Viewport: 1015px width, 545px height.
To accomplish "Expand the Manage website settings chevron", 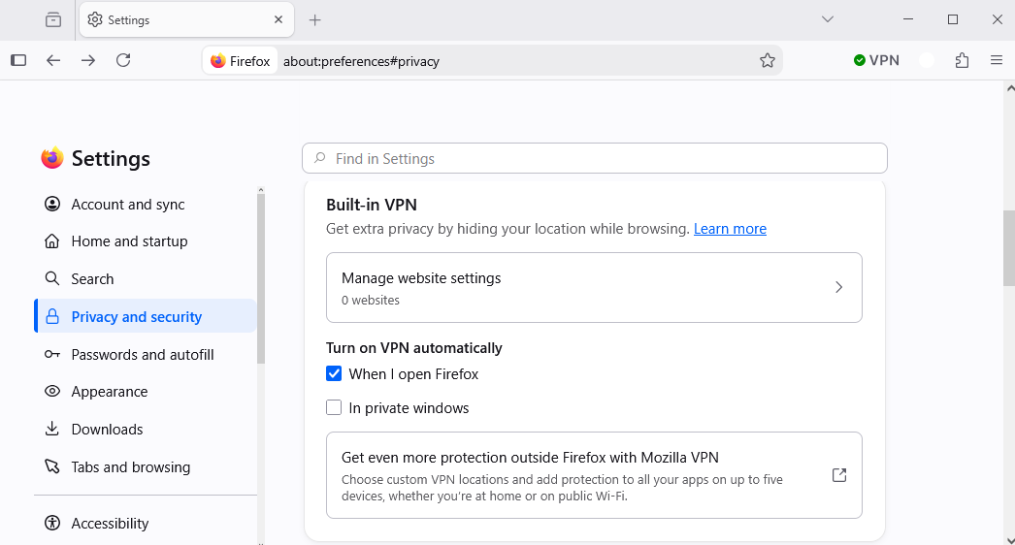I will click(839, 287).
